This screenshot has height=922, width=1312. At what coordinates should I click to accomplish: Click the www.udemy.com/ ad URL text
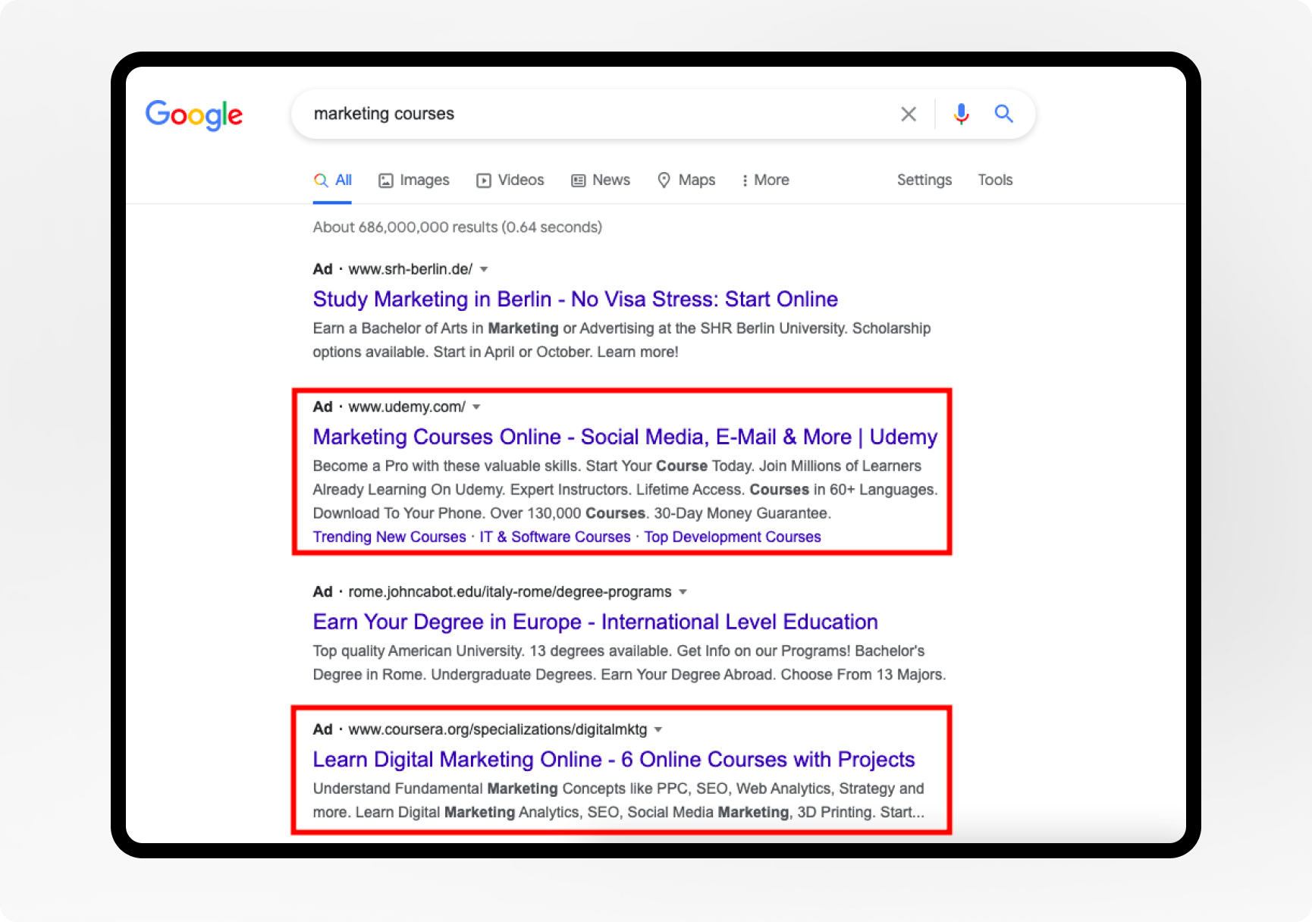click(x=406, y=407)
